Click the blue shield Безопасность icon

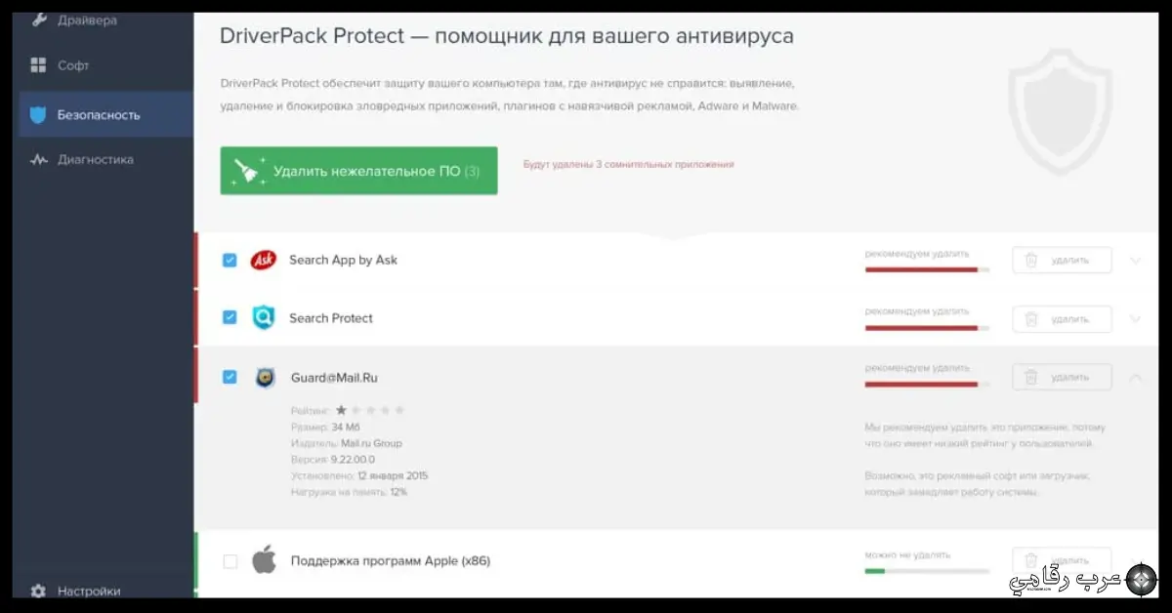click(39, 114)
